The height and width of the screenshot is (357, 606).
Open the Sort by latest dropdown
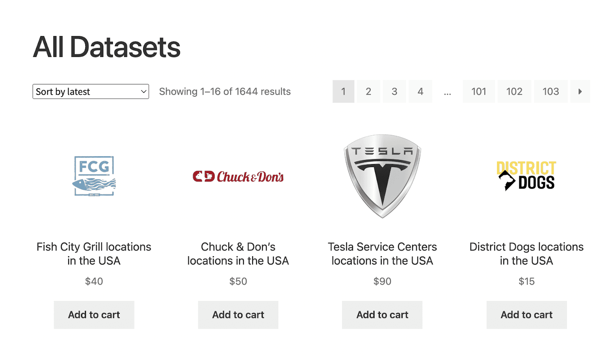click(91, 91)
